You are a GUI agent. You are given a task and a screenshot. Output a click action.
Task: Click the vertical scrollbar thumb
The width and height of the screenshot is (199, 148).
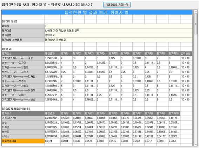[x=196, y=24]
